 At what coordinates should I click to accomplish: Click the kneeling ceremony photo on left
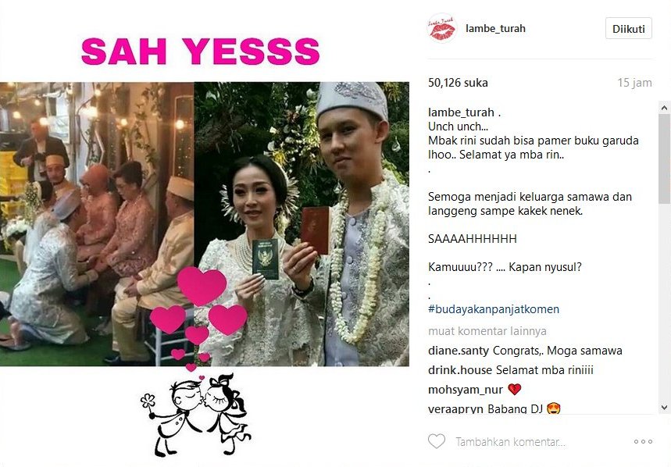tap(97, 224)
